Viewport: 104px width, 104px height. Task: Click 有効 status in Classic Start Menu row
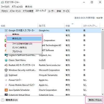click(x=68, y=60)
